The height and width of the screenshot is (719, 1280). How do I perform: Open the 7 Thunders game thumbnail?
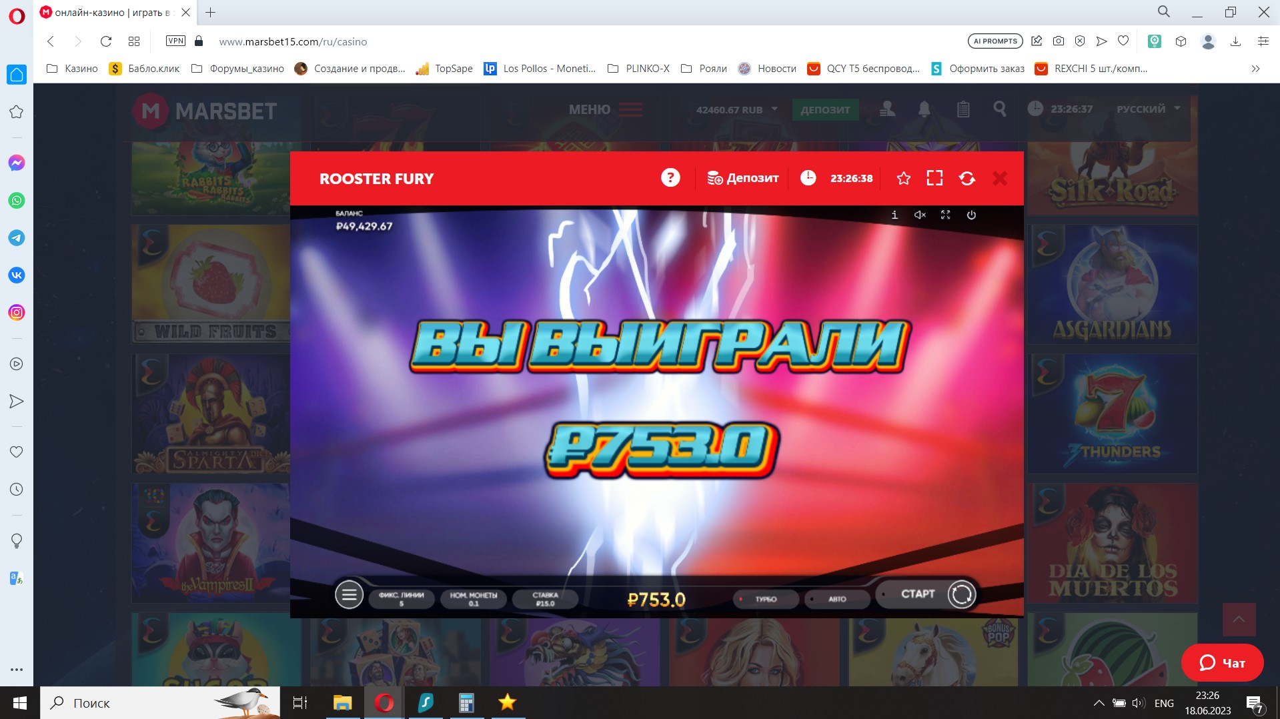(x=1112, y=414)
